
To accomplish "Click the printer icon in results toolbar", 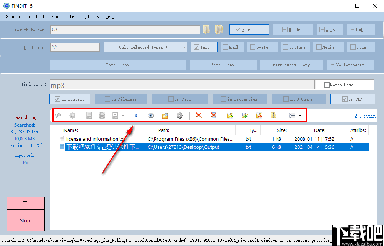I will point(102,116).
